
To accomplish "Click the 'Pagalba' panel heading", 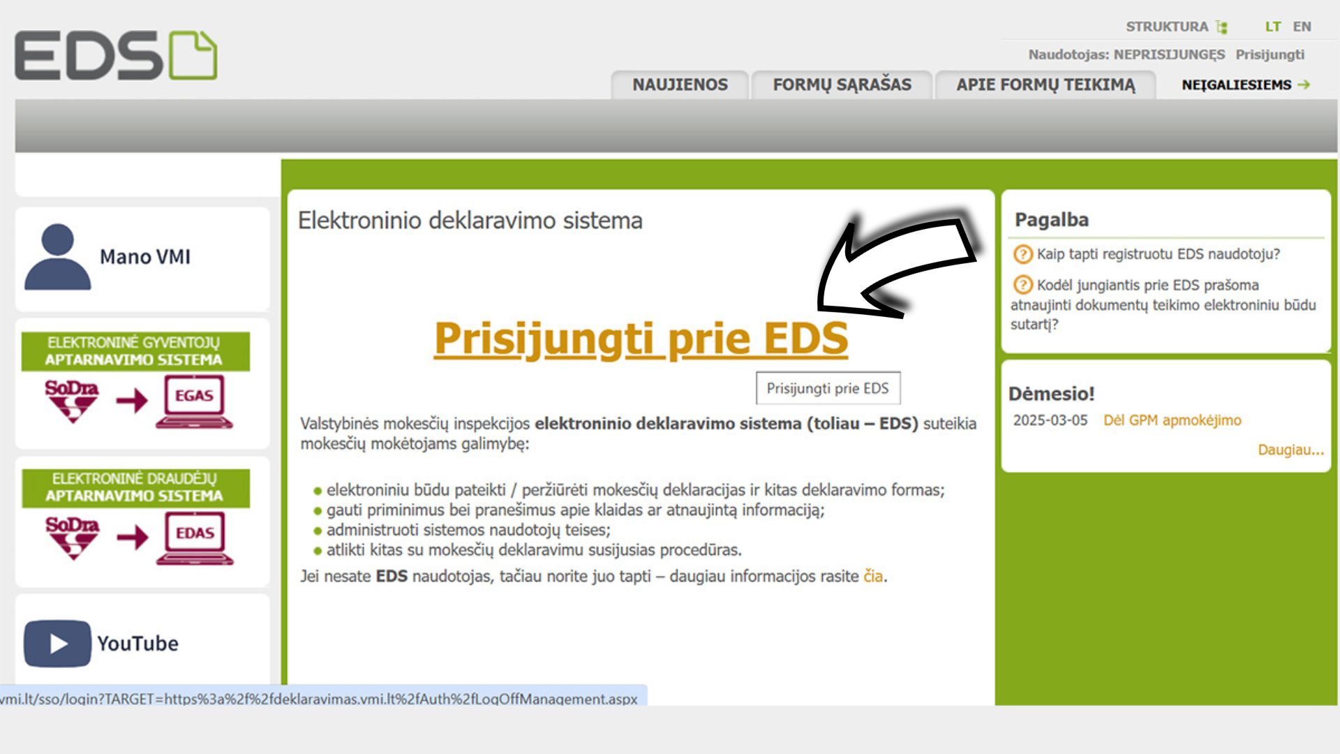I will pos(1051,220).
